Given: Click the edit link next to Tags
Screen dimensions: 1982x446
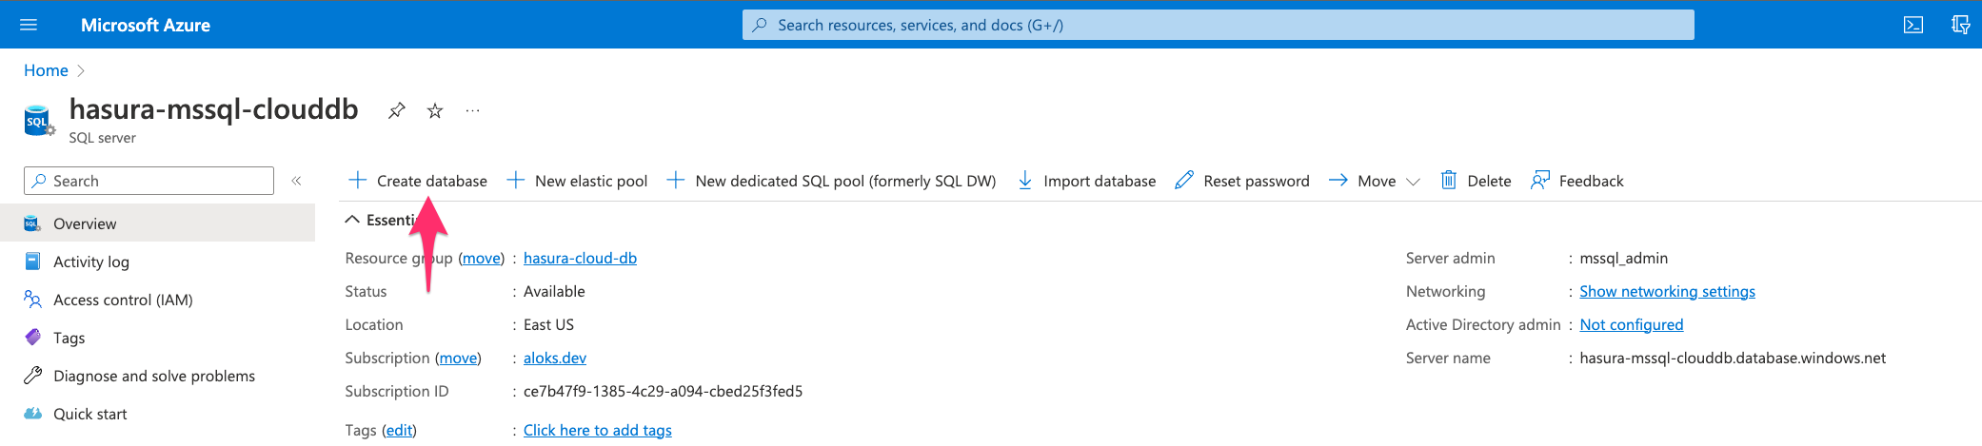Looking at the screenshot, I should [x=399, y=430].
